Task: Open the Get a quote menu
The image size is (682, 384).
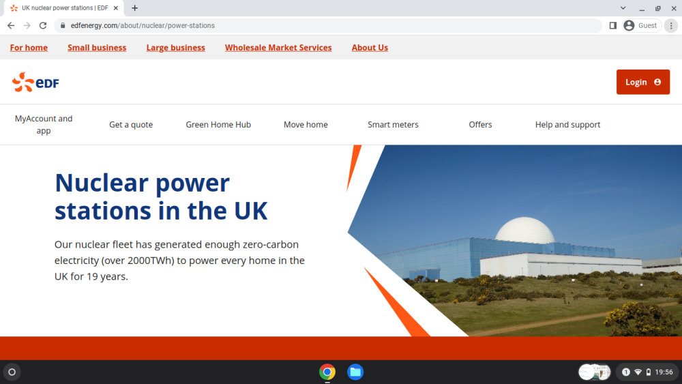Action: [x=131, y=124]
